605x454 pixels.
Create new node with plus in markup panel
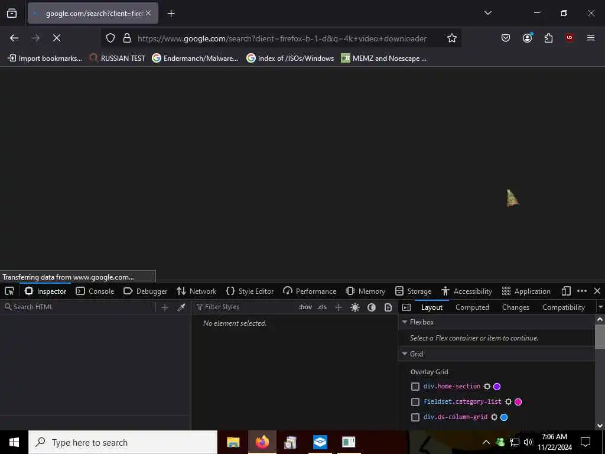pos(165,307)
